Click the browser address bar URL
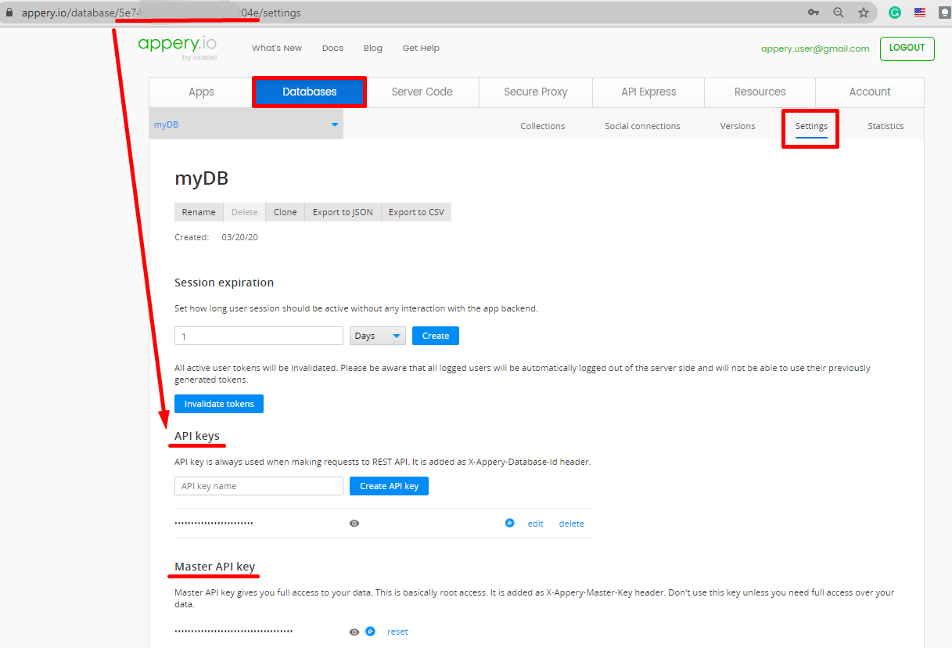 (161, 13)
